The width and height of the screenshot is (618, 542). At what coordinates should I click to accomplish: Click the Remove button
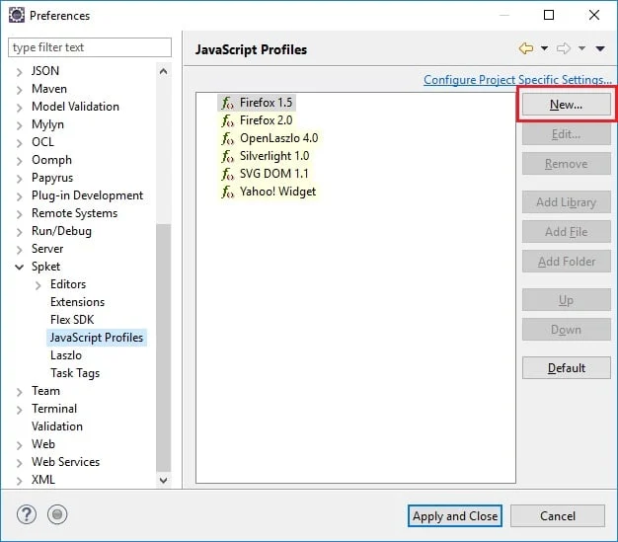[567, 164]
